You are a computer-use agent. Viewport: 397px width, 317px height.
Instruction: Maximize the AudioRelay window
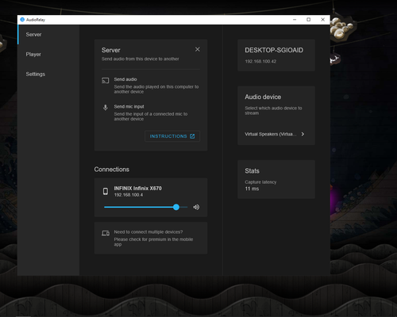pos(309,20)
